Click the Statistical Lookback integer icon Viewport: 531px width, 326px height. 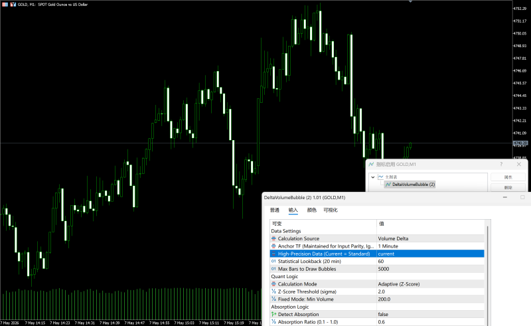click(x=273, y=262)
